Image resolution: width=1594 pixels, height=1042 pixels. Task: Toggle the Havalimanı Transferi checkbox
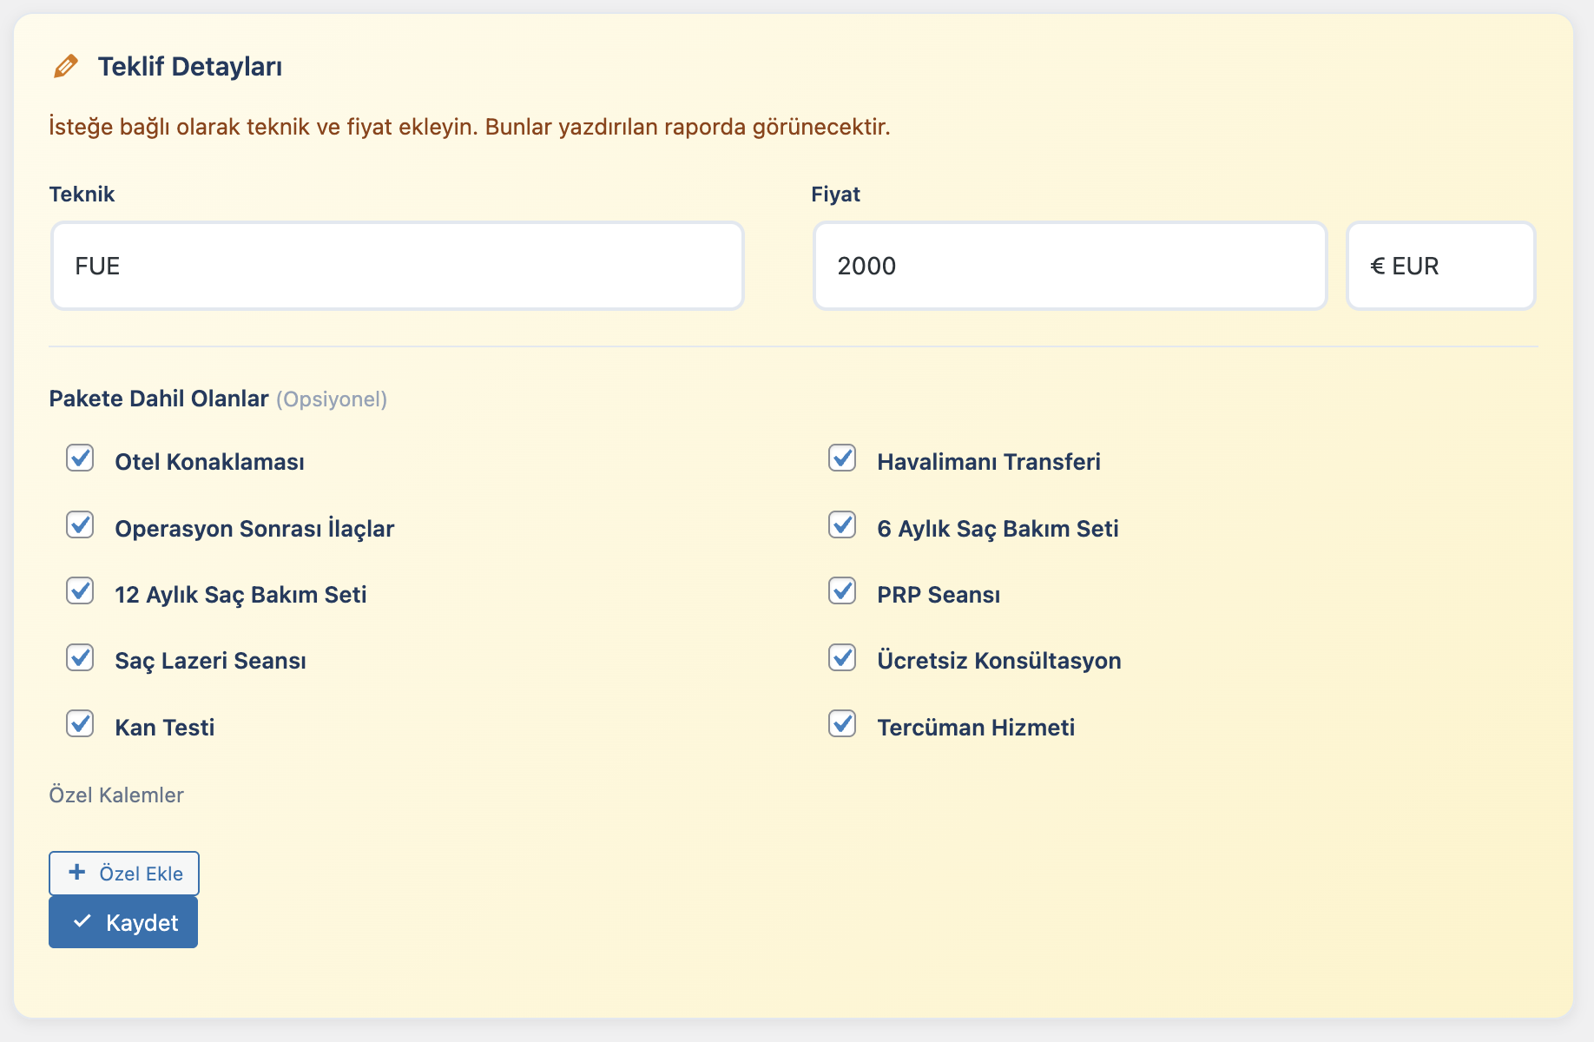[x=842, y=458]
